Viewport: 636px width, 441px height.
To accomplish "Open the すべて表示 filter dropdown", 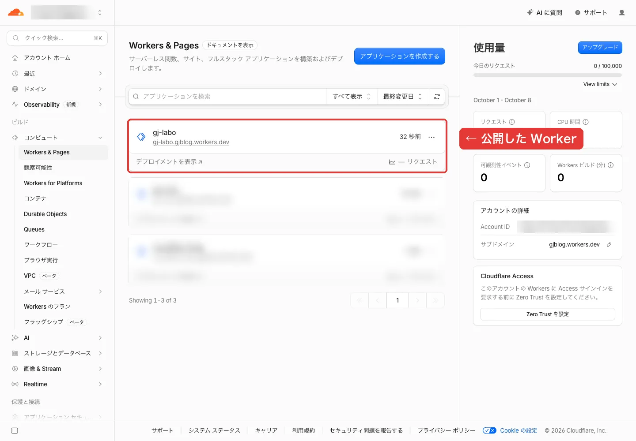I will pyautogui.click(x=352, y=97).
